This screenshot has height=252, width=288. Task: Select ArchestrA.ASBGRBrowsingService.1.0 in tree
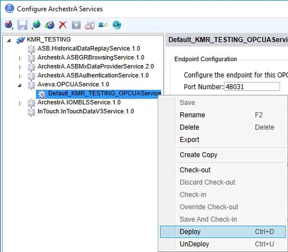click(91, 57)
